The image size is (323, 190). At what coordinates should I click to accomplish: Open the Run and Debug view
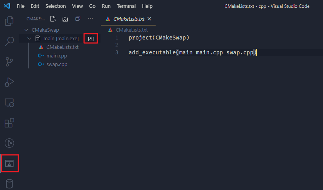point(9,82)
